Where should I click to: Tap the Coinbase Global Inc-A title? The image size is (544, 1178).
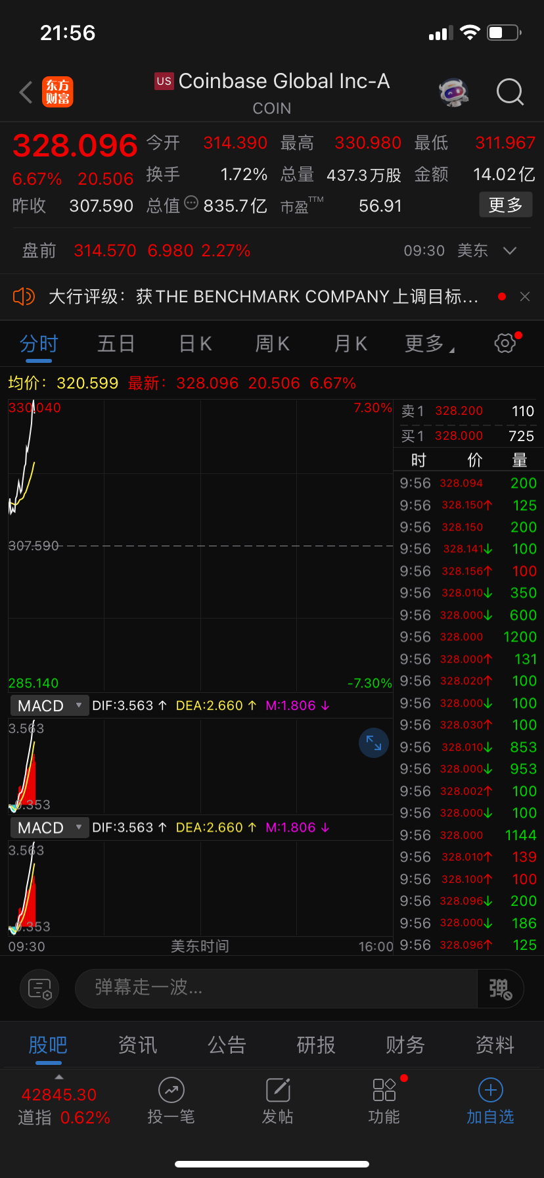pos(284,81)
